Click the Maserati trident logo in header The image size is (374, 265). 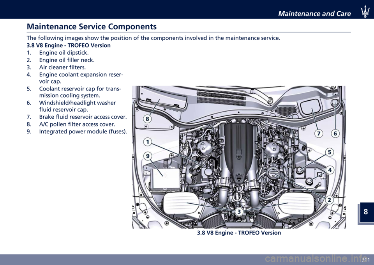(365, 11)
